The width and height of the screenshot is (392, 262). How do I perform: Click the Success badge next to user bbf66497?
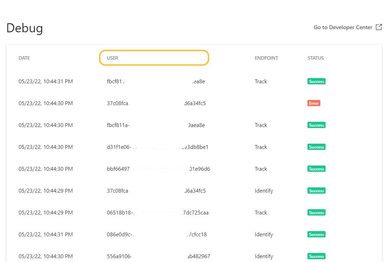click(316, 169)
